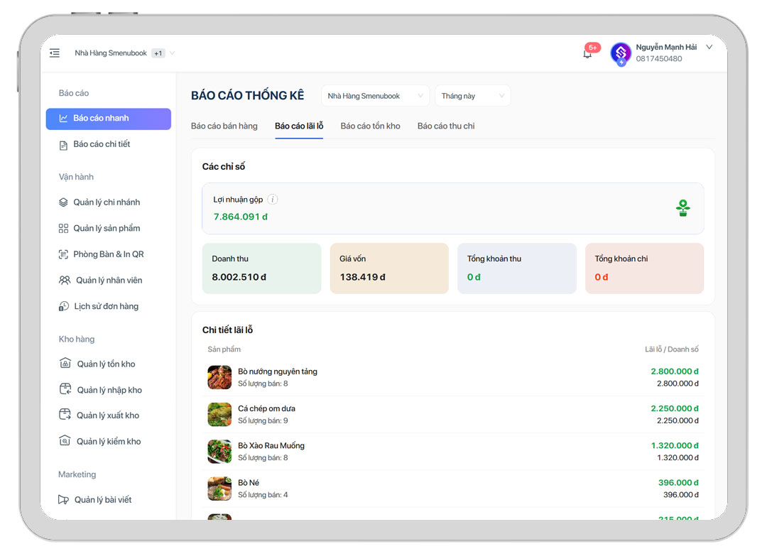Click the Lịch sử đơn hàng clock icon

64,306
